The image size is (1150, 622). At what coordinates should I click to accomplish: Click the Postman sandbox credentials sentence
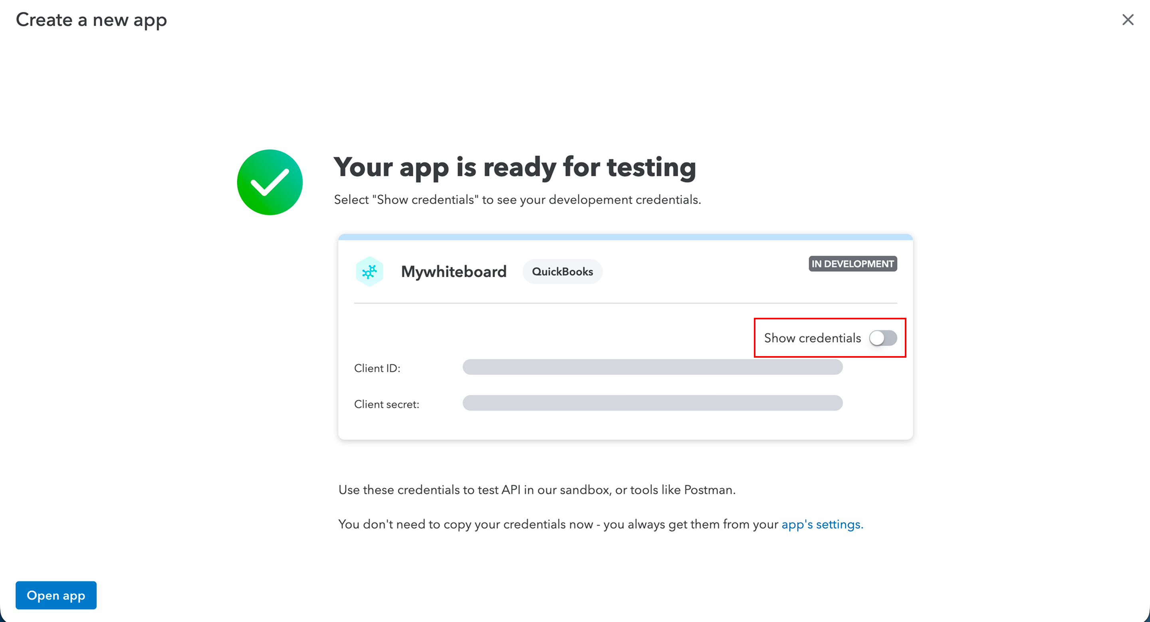[x=537, y=490]
